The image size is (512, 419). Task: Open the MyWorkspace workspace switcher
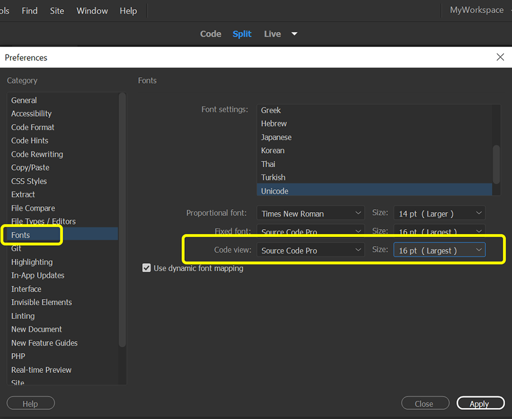[477, 10]
